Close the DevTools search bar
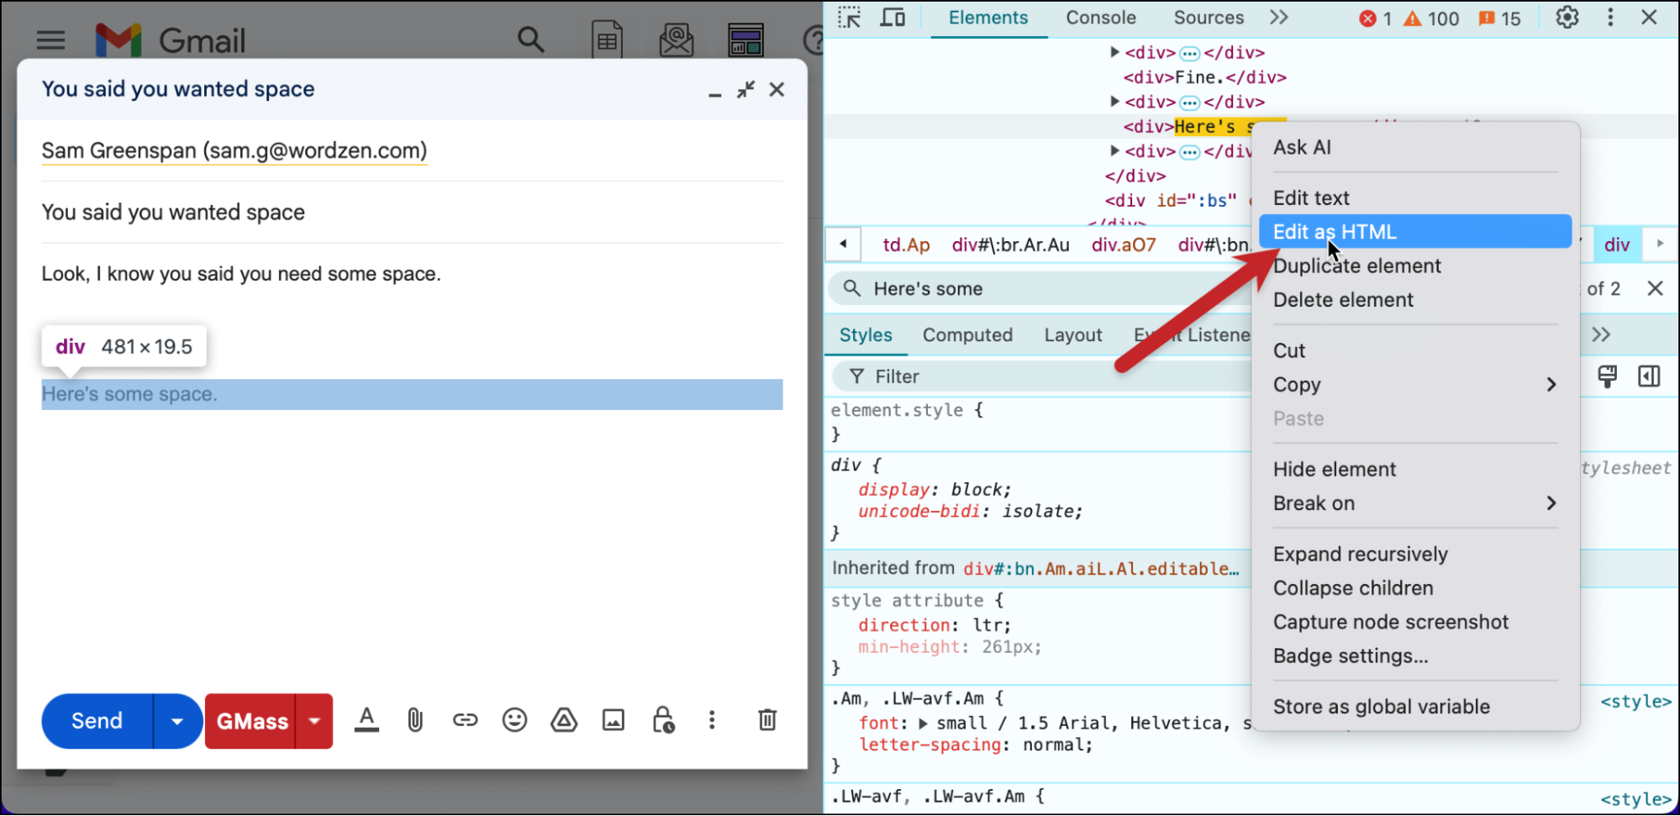This screenshot has width=1680, height=816. tap(1655, 288)
